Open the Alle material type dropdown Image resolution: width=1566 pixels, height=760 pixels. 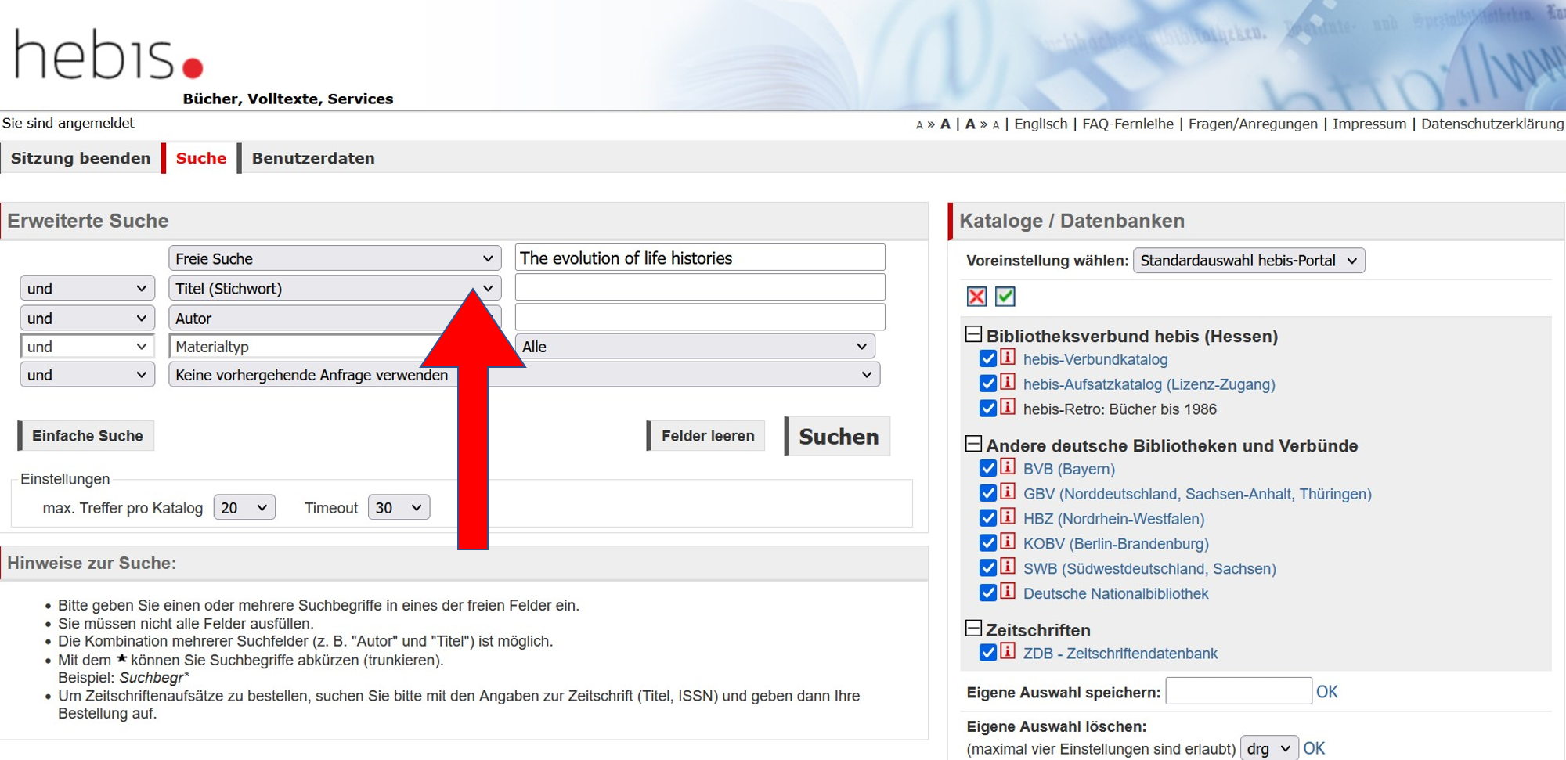[695, 346]
